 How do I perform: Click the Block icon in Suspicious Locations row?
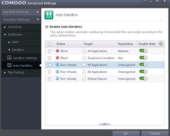57,58
